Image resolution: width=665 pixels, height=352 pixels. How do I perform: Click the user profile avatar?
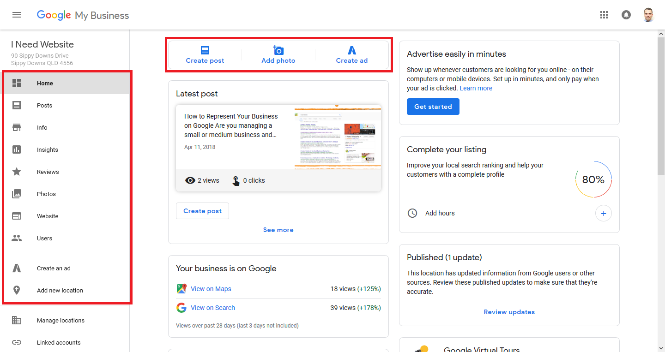point(648,15)
